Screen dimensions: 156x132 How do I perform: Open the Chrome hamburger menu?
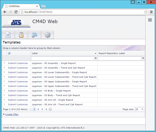(151, 12)
